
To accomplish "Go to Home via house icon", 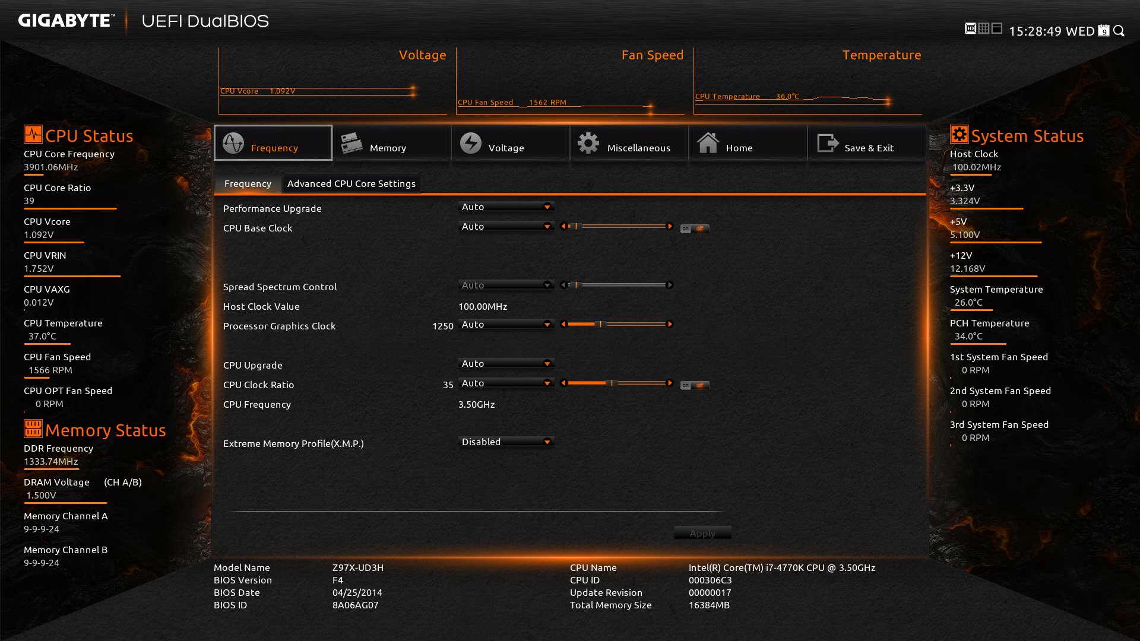I will click(748, 143).
